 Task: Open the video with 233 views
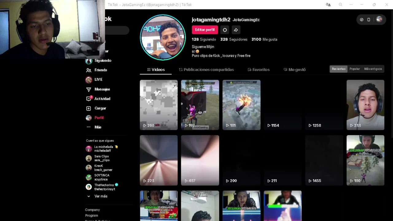365,105
